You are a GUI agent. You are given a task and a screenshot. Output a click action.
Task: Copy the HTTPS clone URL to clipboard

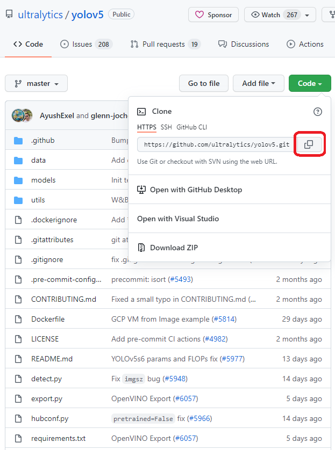click(x=309, y=144)
